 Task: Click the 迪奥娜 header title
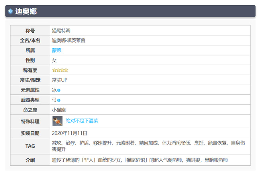26,11
